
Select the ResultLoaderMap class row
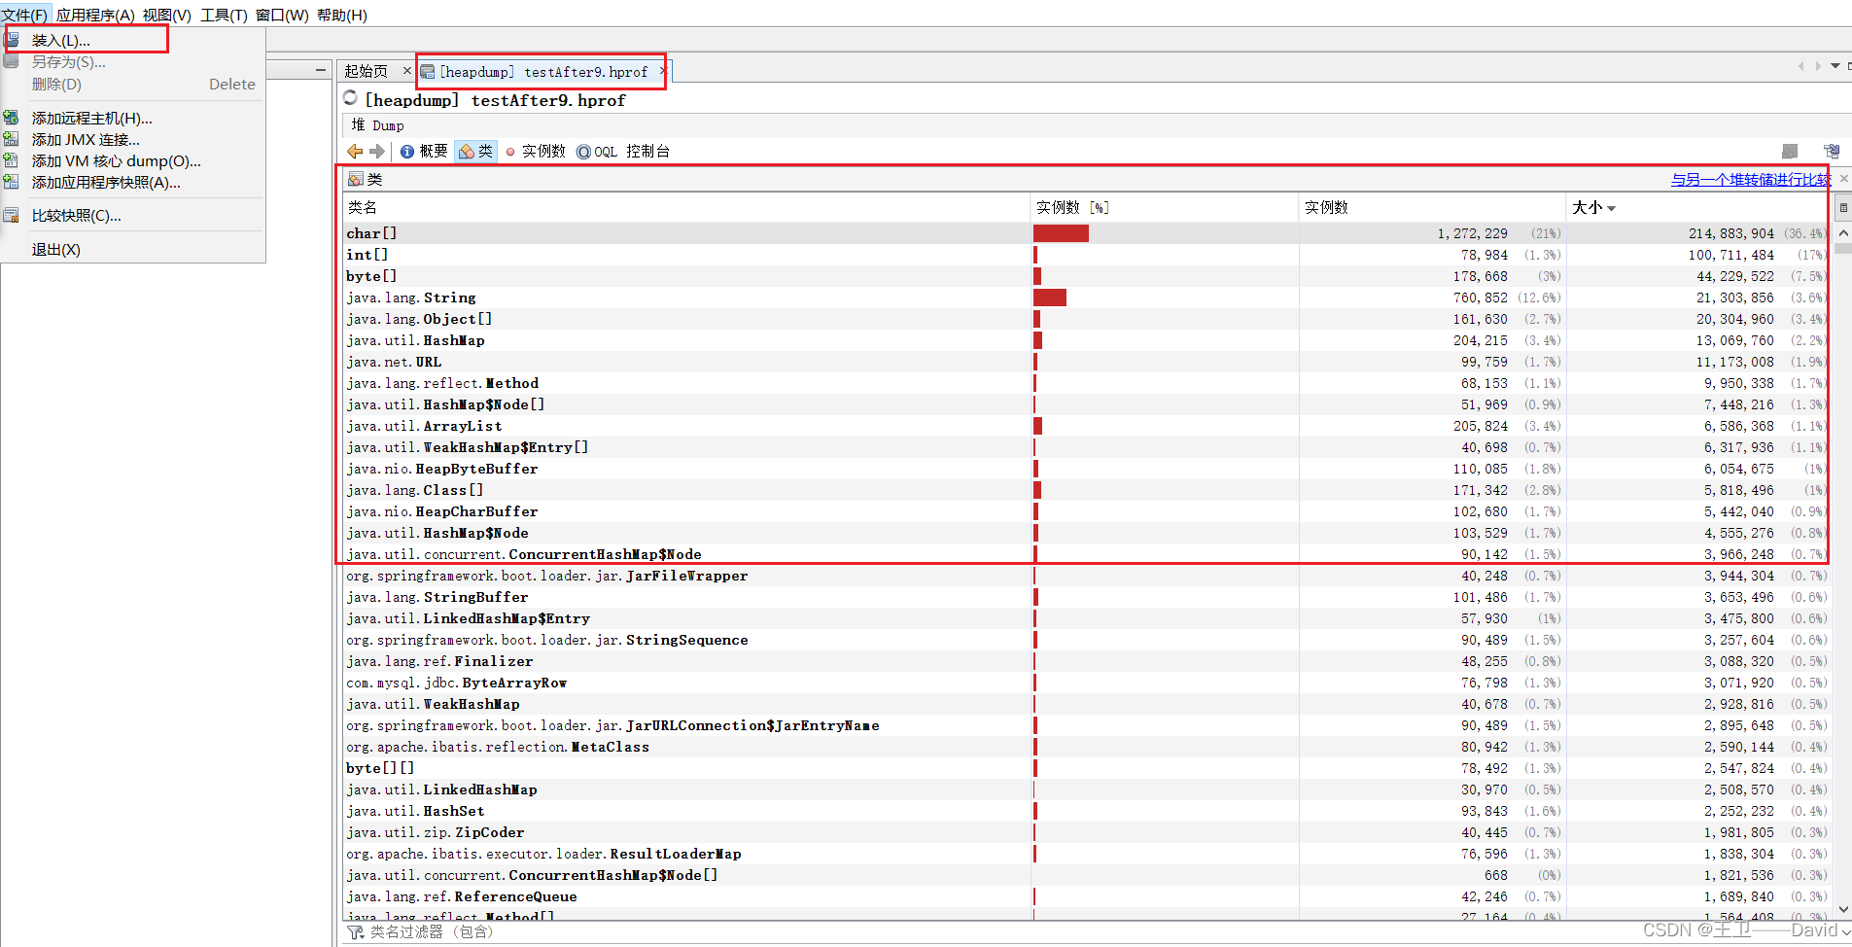coord(1086,854)
